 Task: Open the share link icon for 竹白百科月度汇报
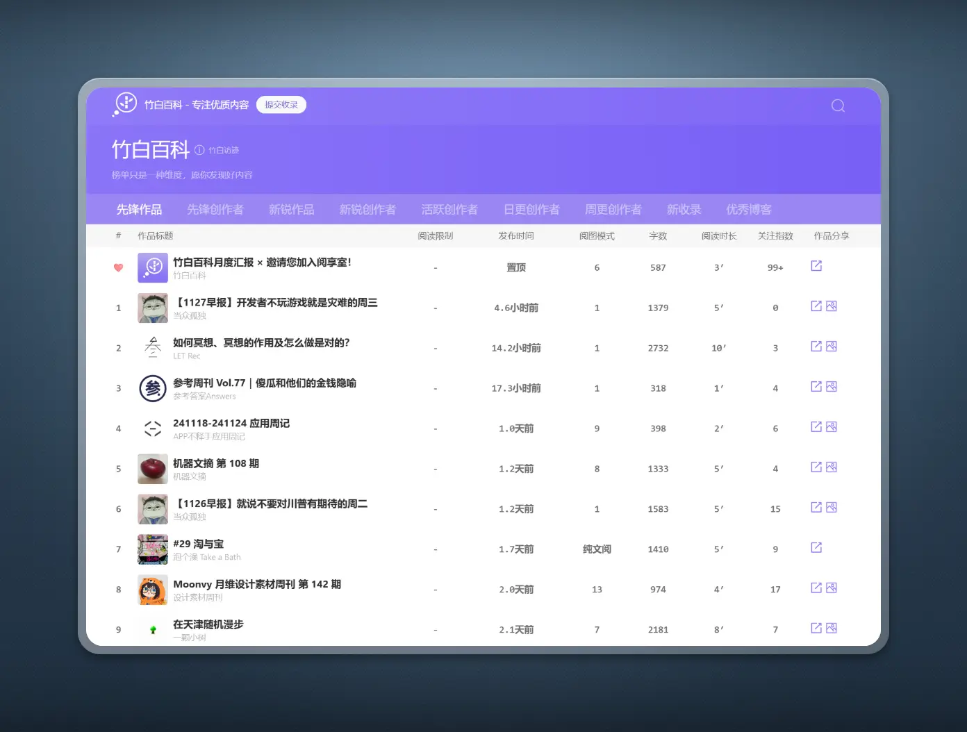[816, 266]
